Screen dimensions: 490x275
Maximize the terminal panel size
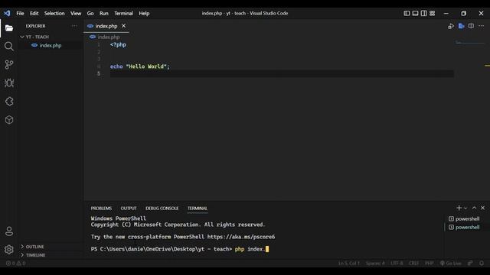tap(474, 208)
